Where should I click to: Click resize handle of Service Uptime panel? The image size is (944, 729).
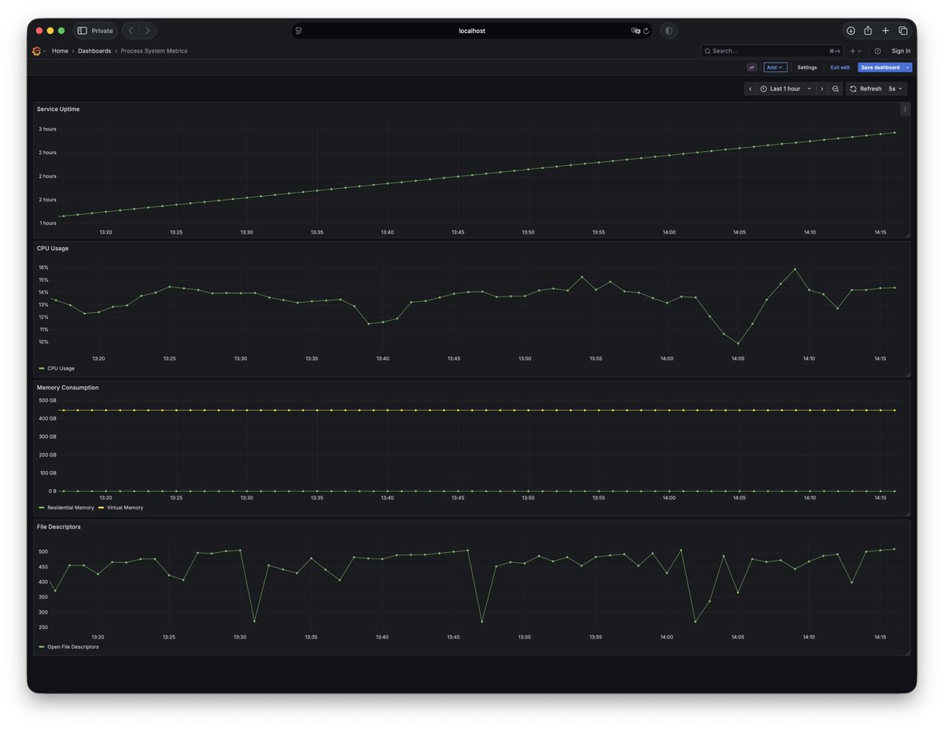point(907,235)
